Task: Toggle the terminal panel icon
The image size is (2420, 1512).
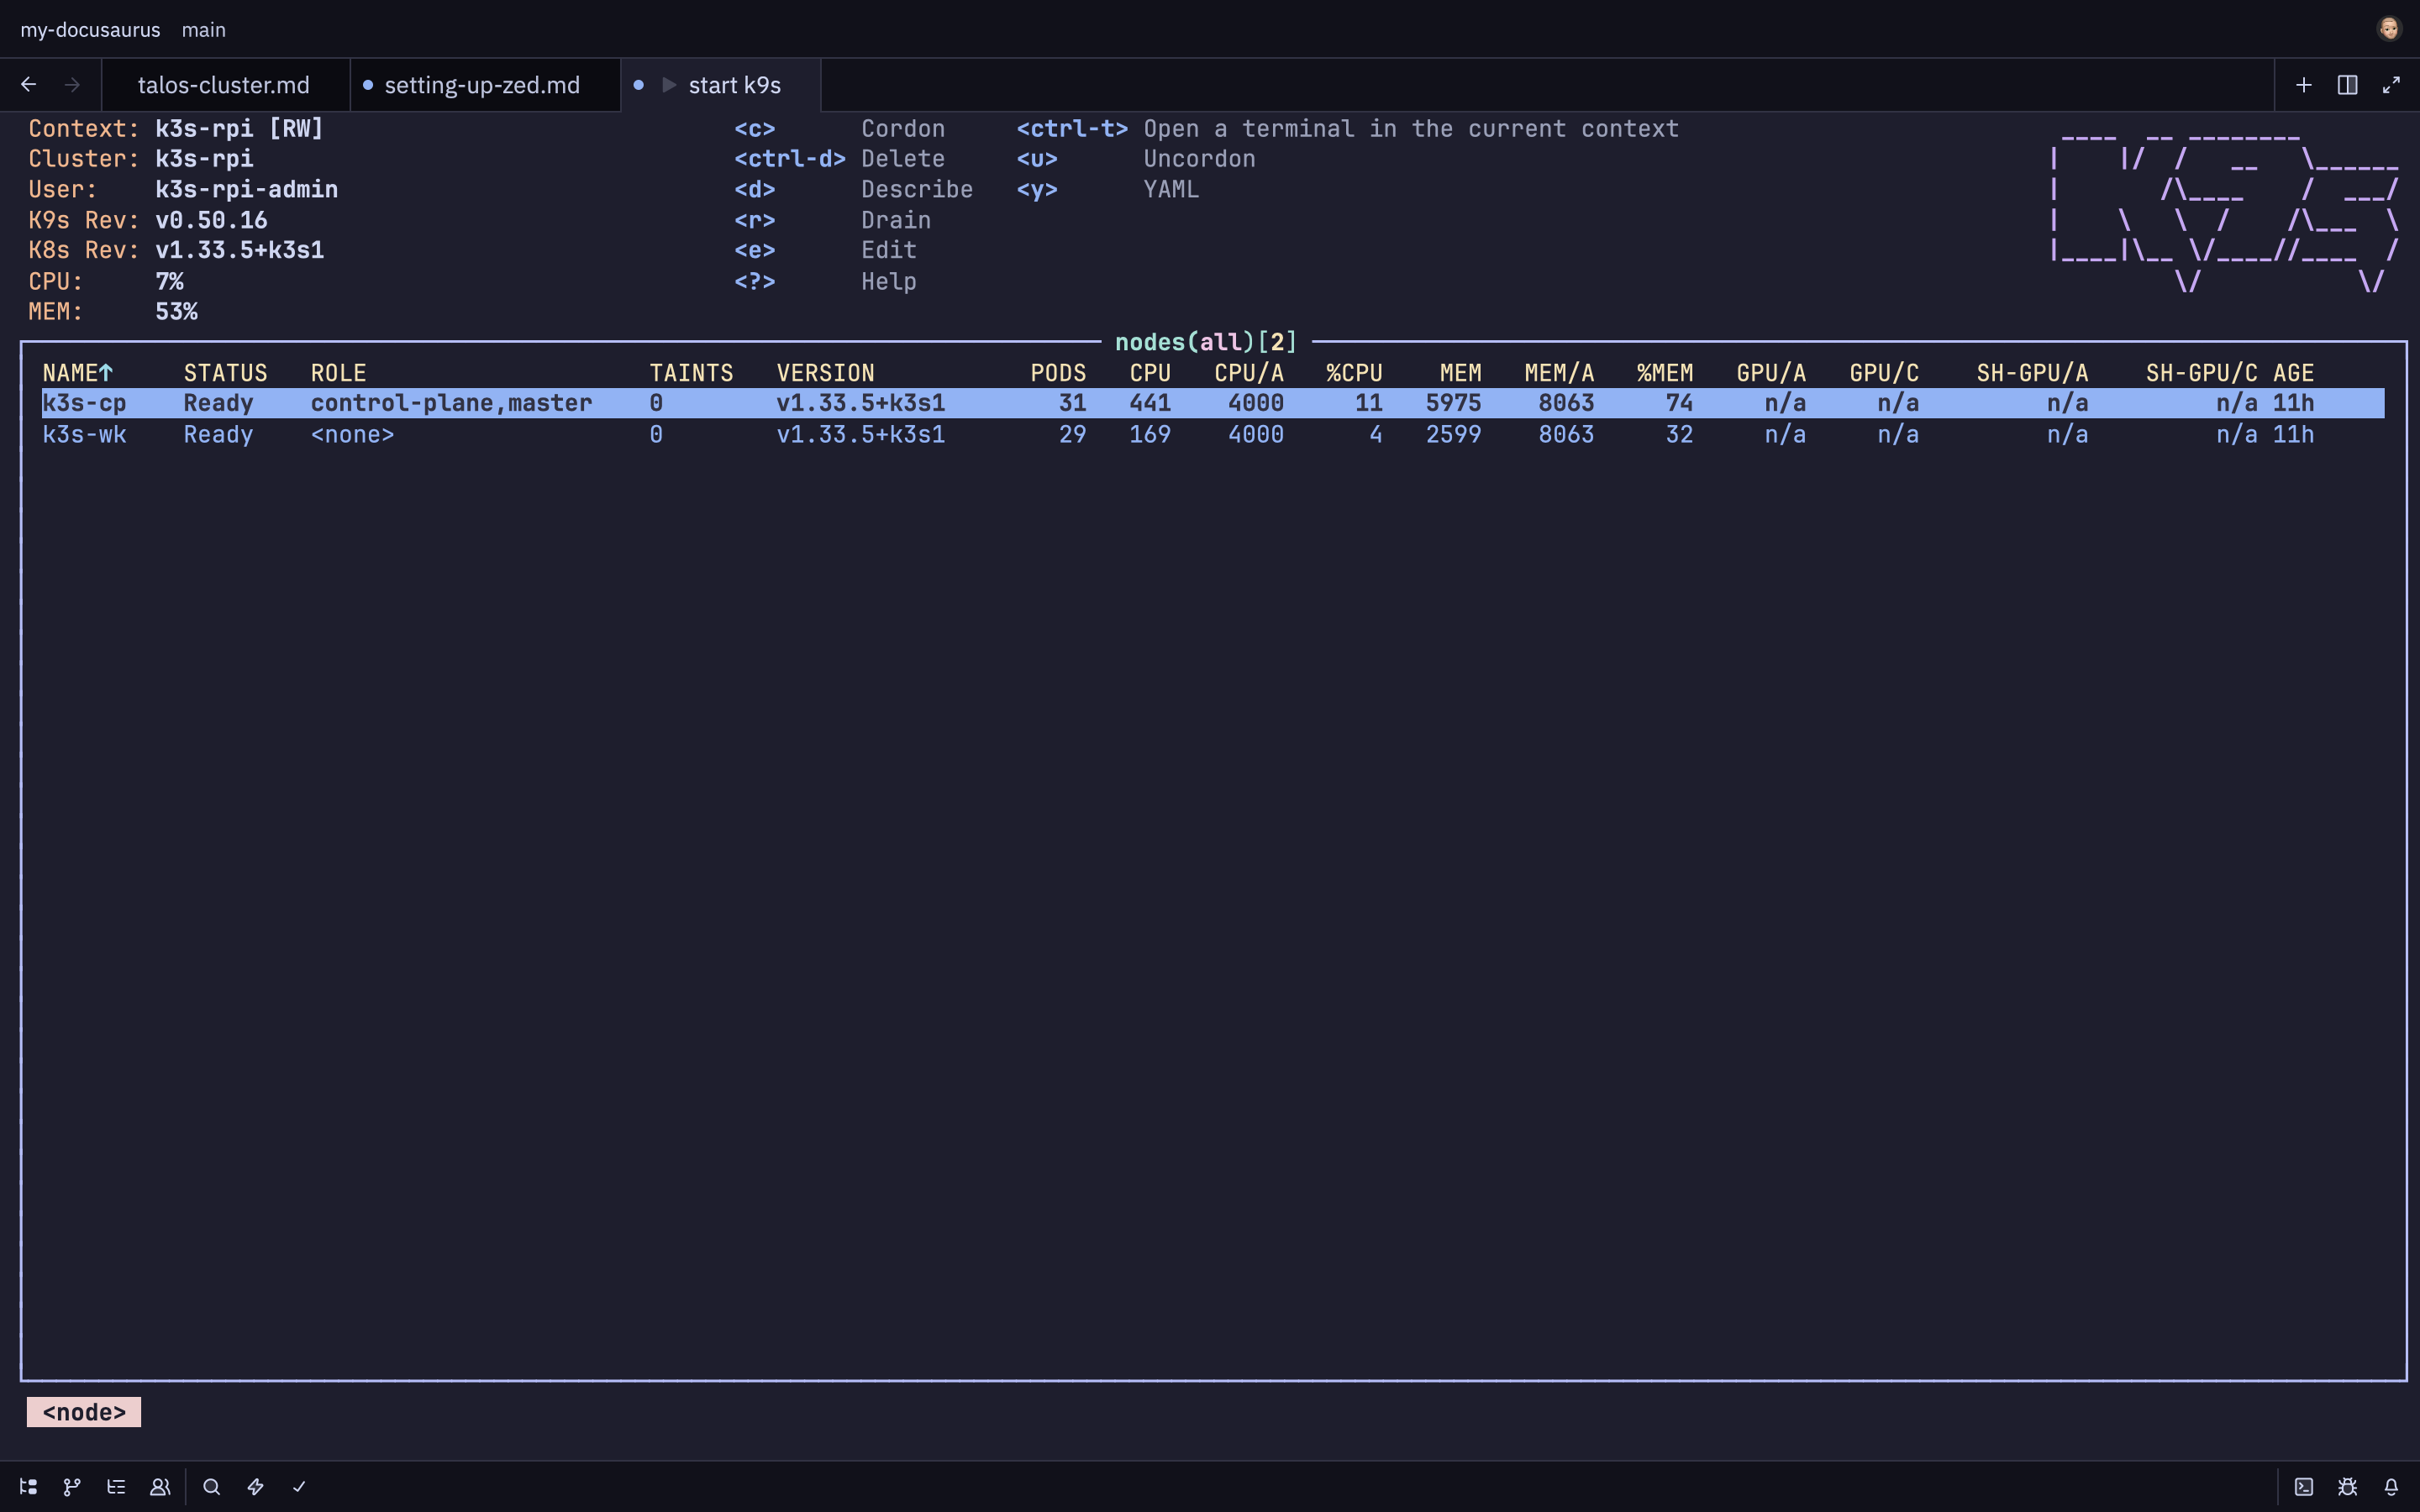Action: coord(2304,1487)
